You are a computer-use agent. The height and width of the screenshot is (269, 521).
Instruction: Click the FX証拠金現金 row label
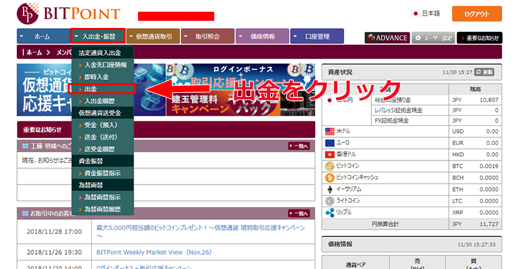tap(391, 120)
